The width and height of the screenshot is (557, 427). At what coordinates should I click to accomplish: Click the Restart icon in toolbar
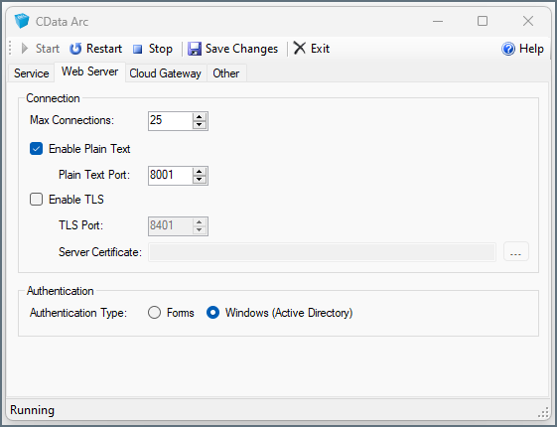coord(75,49)
